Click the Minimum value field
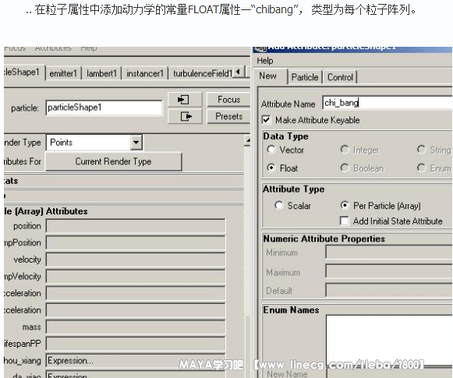 point(389,252)
